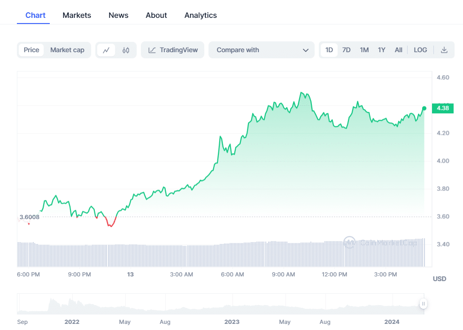
Task: Expand the Compare with chevron arrow
Action: [x=306, y=50]
